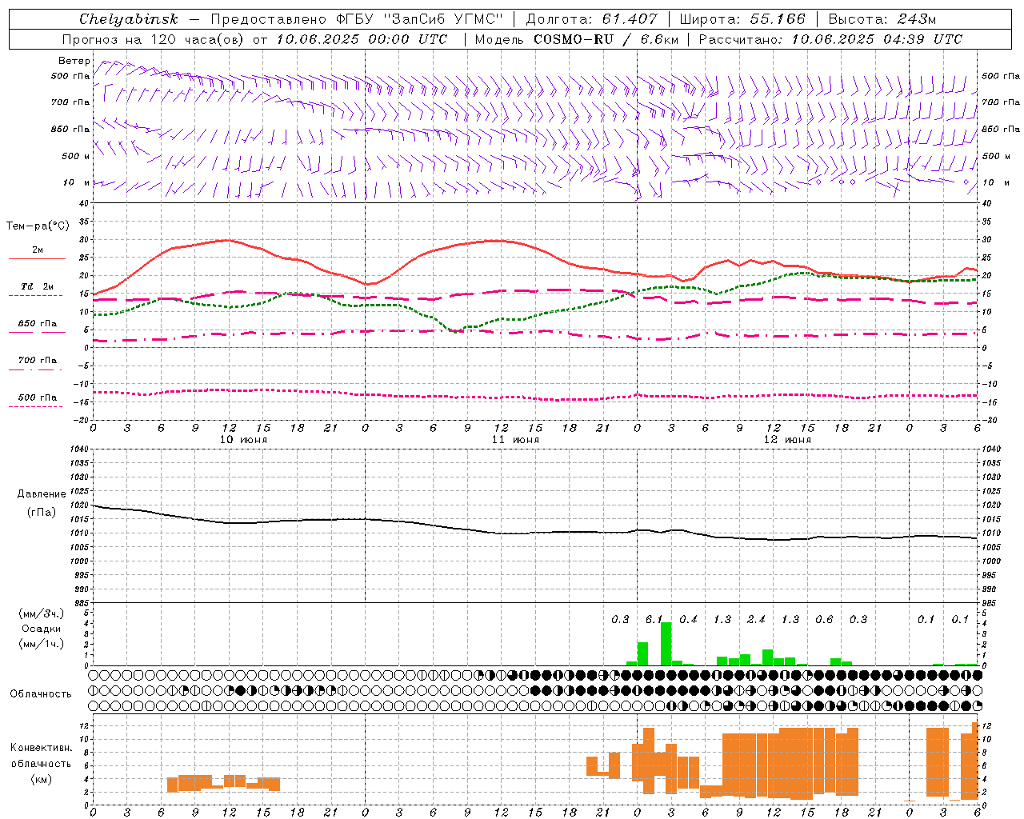Screen dimensions: 1024x819
Task: Click the '500 гПа' temperature legend entry
Action: 37,398
